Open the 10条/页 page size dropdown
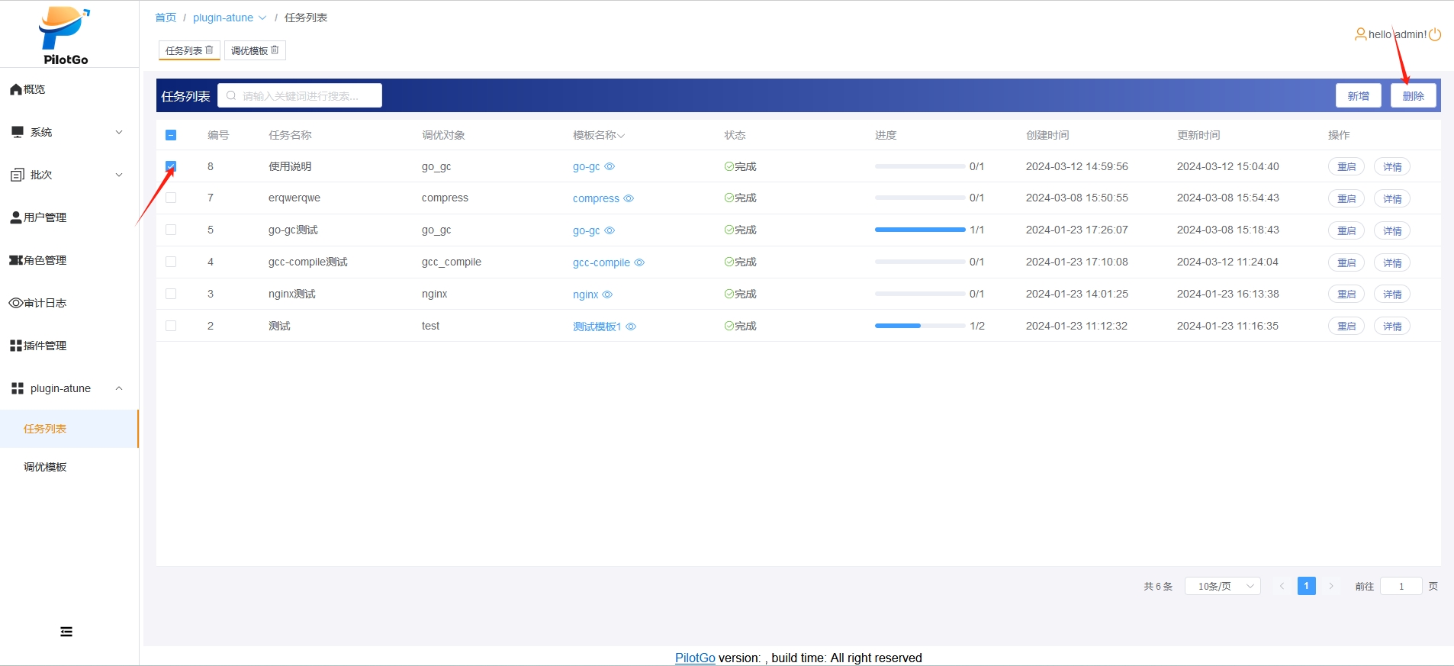 (1222, 586)
